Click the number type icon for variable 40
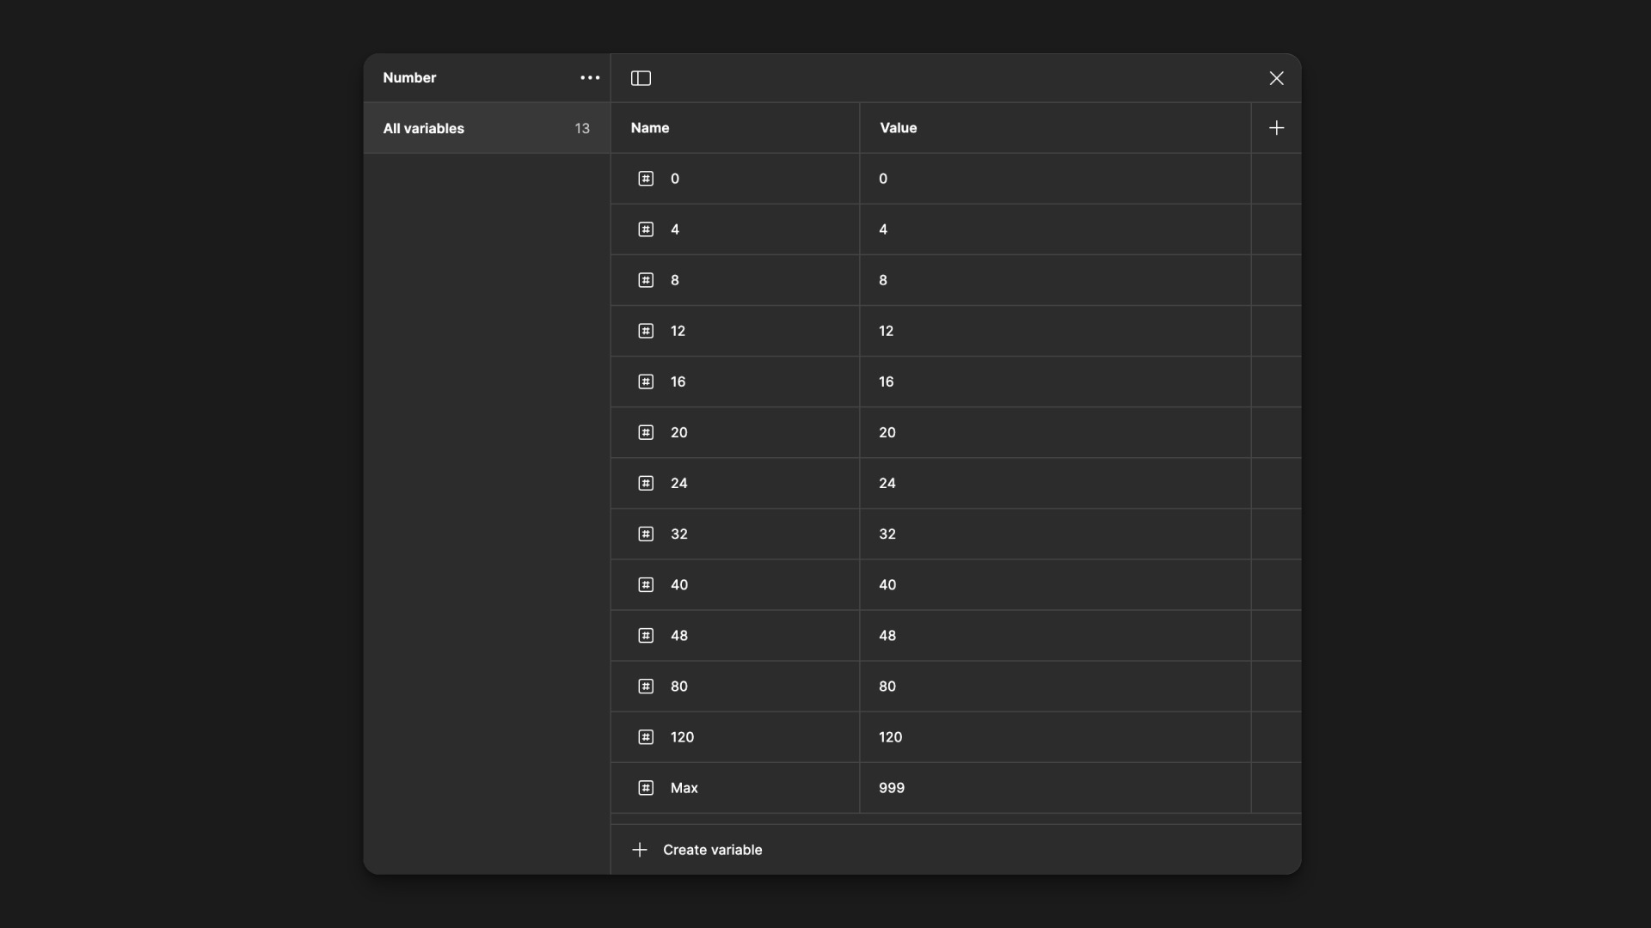The image size is (1651, 928). click(646, 584)
